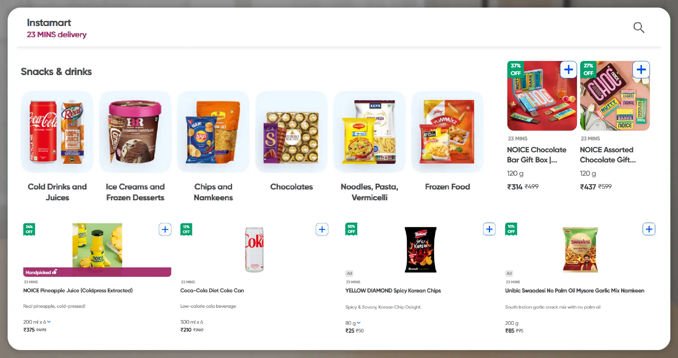View the NOICE Chocolate Bar Gift Box image
The width and height of the screenshot is (678, 358).
(541, 96)
